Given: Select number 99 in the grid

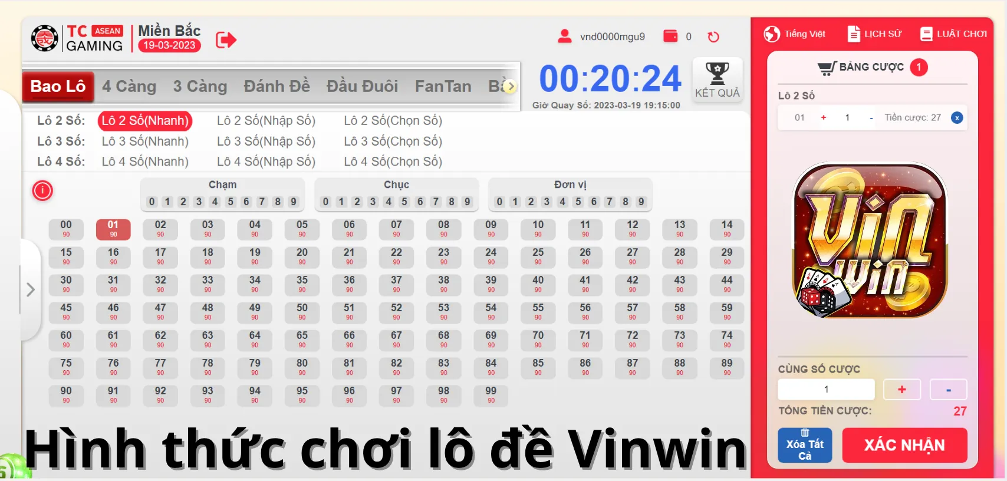Looking at the screenshot, I should (491, 395).
